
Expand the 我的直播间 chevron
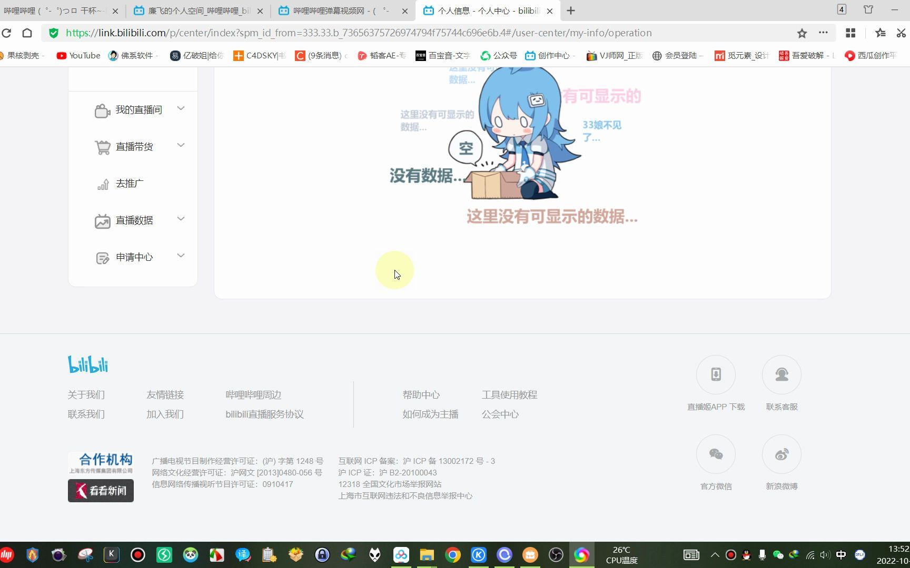click(x=181, y=108)
